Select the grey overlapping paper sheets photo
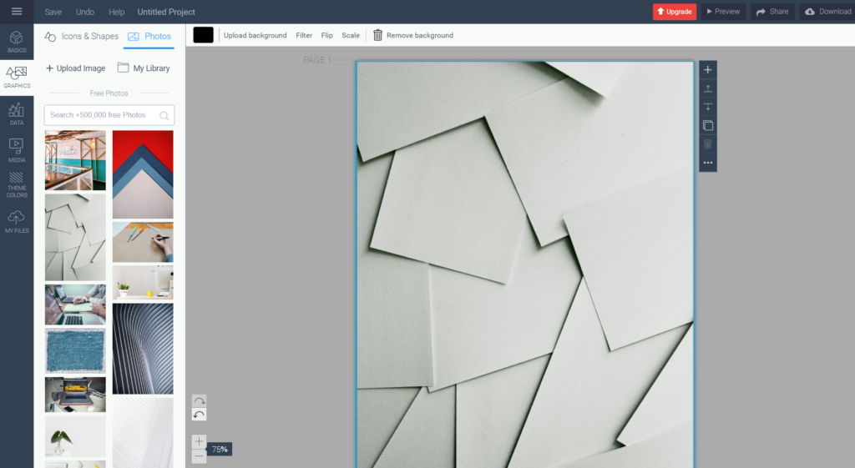 pyautogui.click(x=75, y=238)
